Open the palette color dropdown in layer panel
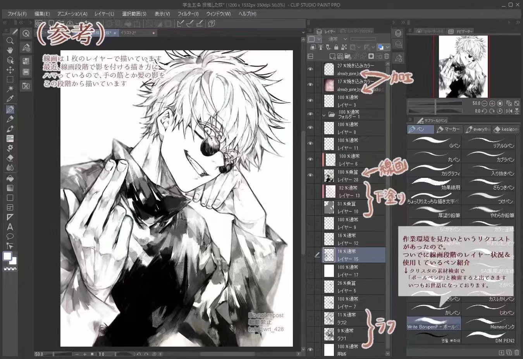The image size is (523, 359). click(315, 39)
